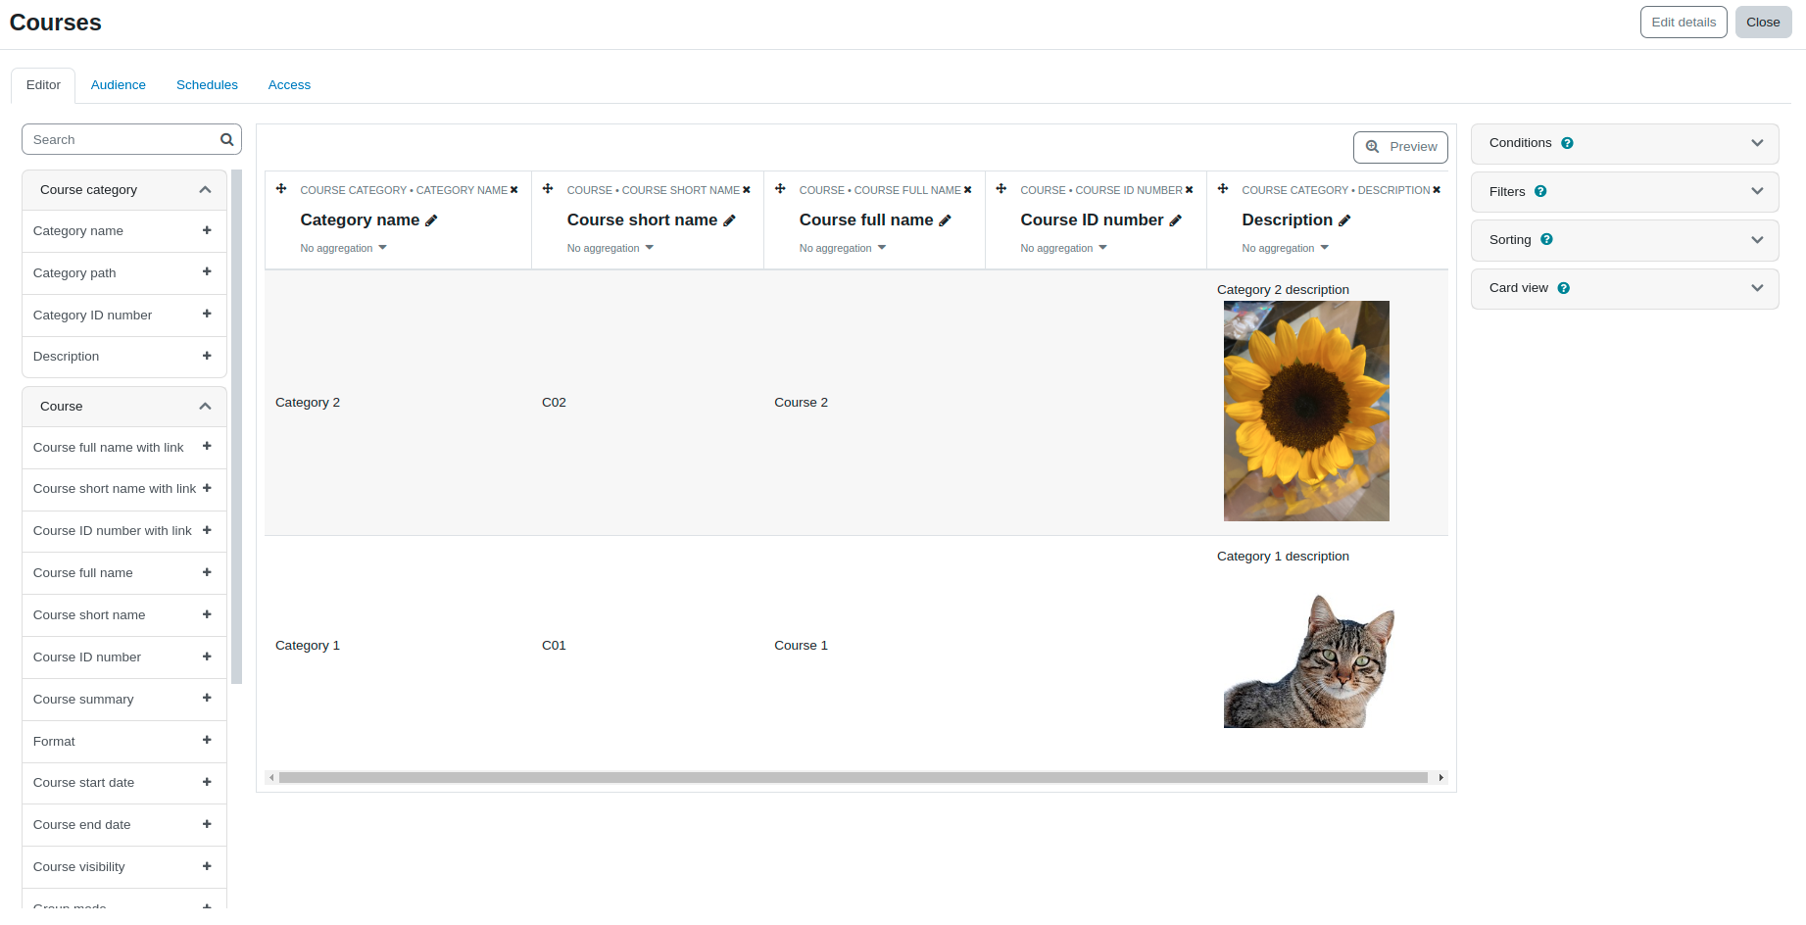Click the 'Category 2' table cell
1806x925 pixels.
(308, 403)
